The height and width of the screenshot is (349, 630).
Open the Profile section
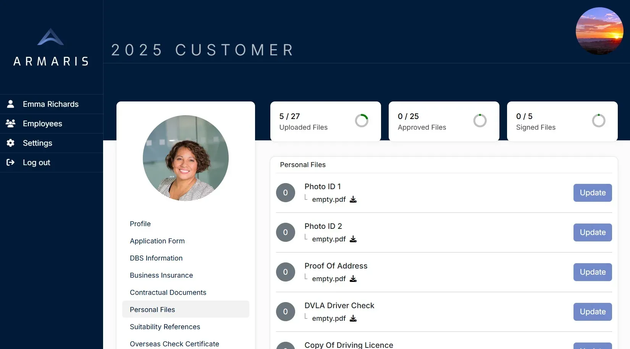click(x=140, y=224)
